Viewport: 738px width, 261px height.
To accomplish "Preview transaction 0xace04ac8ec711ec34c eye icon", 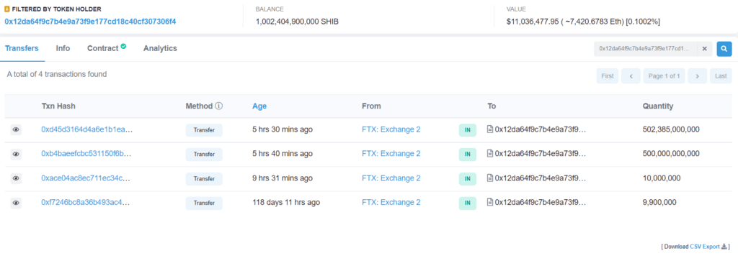I will point(16,178).
